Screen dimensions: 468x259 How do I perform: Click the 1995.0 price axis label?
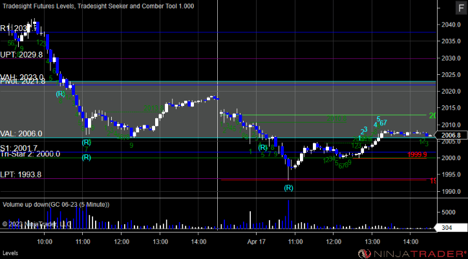click(x=450, y=174)
